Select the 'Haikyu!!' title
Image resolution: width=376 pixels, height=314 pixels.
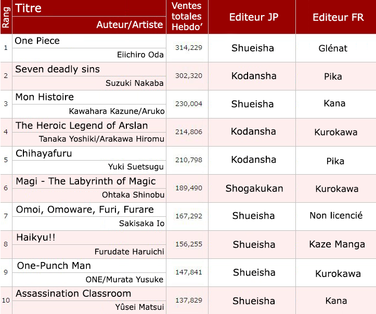(36, 238)
